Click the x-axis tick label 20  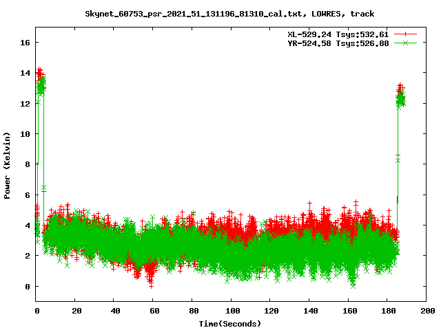[x=76, y=311]
